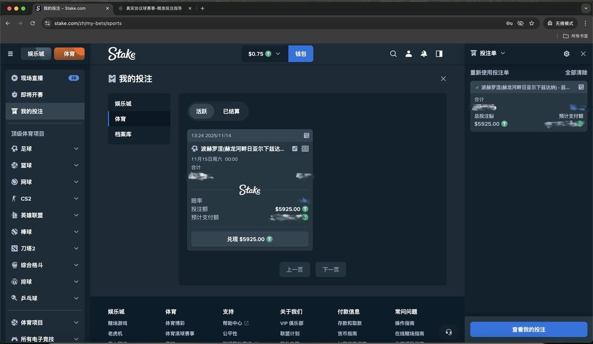Image resolution: width=593 pixels, height=344 pixels.
Task: Click the 兑现 $5925.00 cashout button
Action: pyautogui.click(x=250, y=239)
